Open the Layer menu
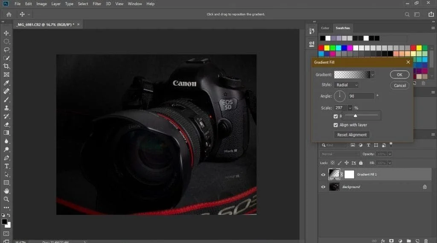 (x=56, y=4)
